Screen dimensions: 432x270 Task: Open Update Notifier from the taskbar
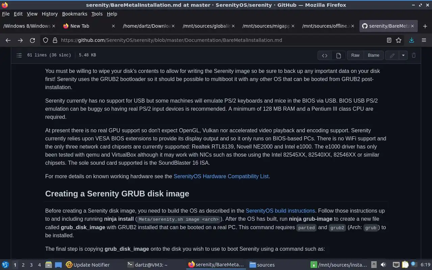tap(88, 265)
